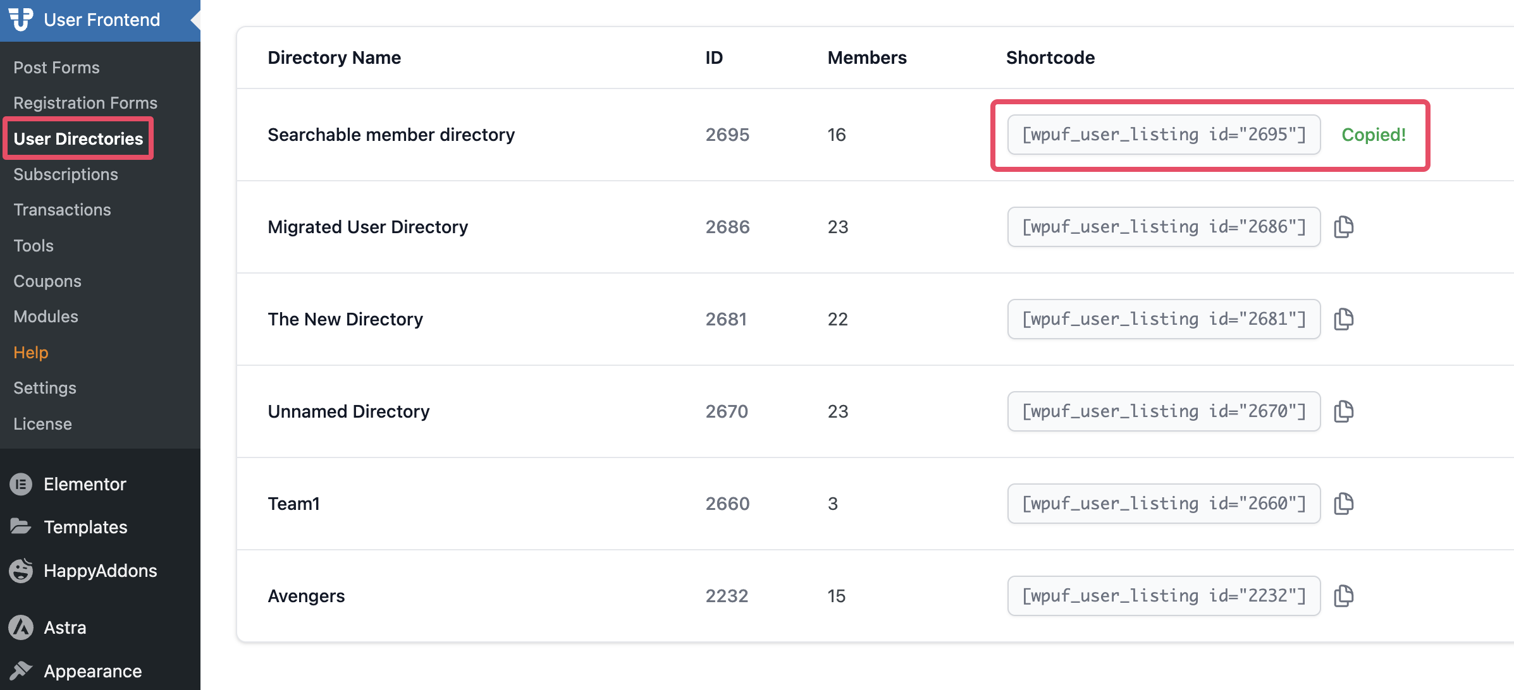Open the Transactions menu item
The width and height of the screenshot is (1514, 690).
tap(62, 210)
